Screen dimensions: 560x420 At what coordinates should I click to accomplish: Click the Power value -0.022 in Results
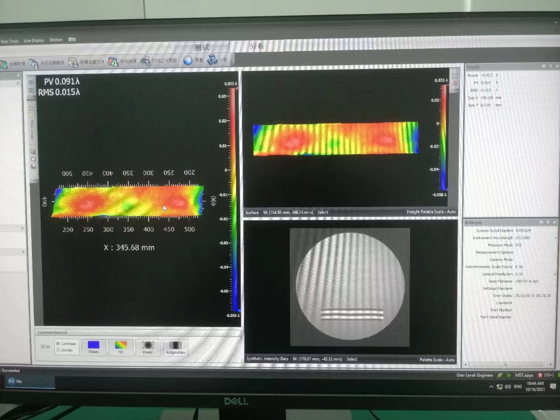tap(486, 75)
